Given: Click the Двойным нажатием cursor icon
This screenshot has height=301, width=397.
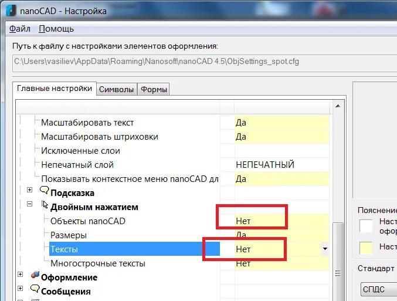Looking at the screenshot, I should pyautogui.click(x=45, y=204).
